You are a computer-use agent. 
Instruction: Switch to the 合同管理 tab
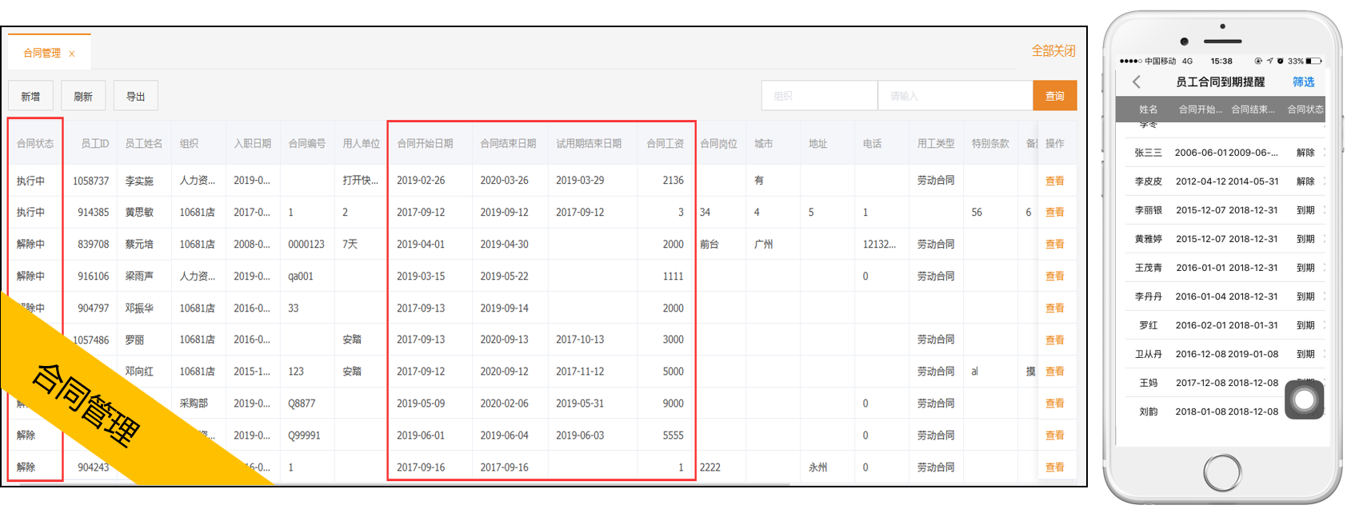point(42,54)
